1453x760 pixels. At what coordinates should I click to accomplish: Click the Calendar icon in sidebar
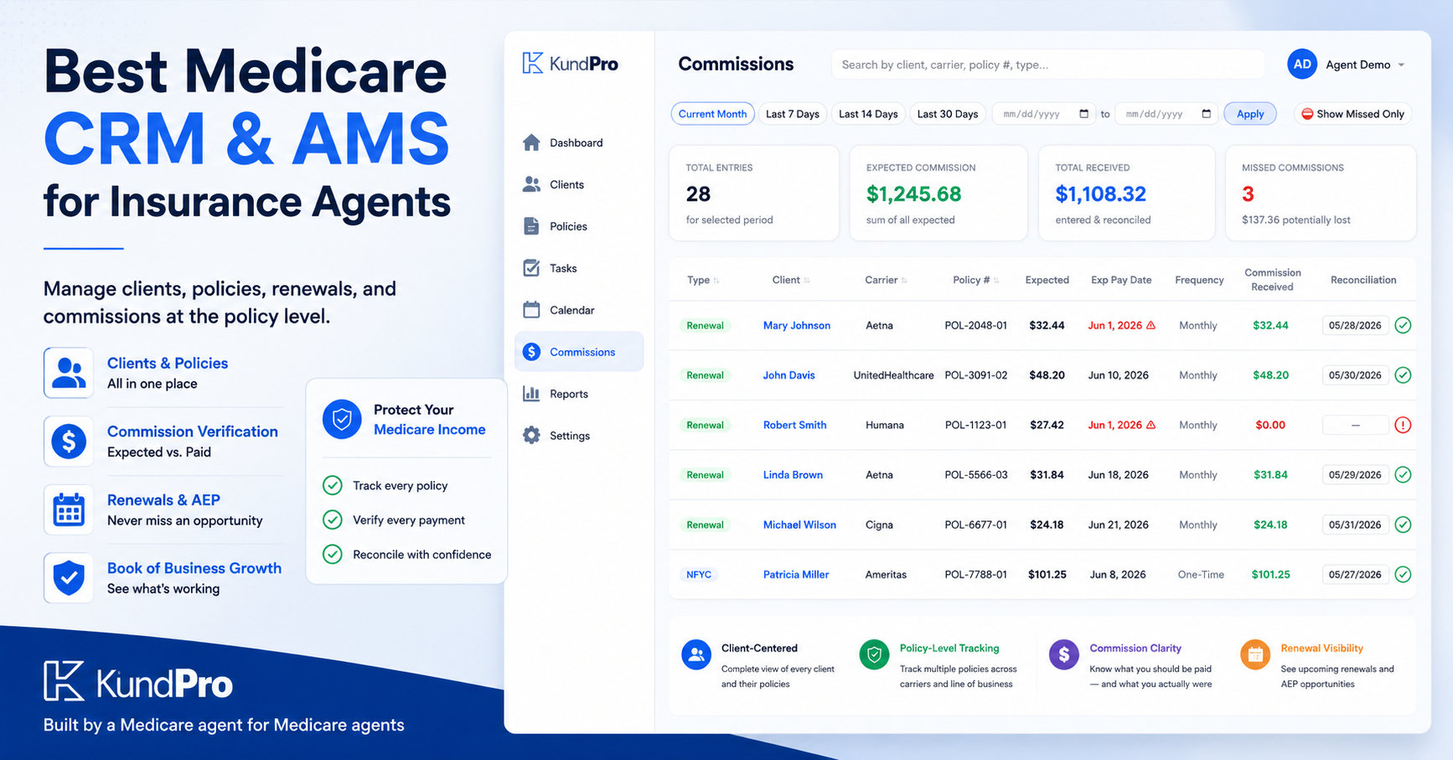coord(531,310)
